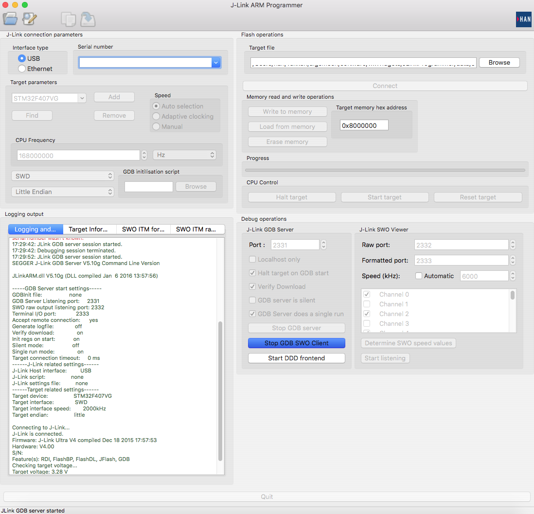Open the SWD interface dropdown
The image size is (534, 514).
coord(63,176)
